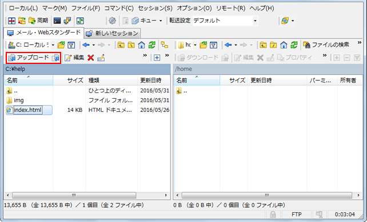Go to root directory icon in local panel
The image size is (367, 222).
coord(131,45)
